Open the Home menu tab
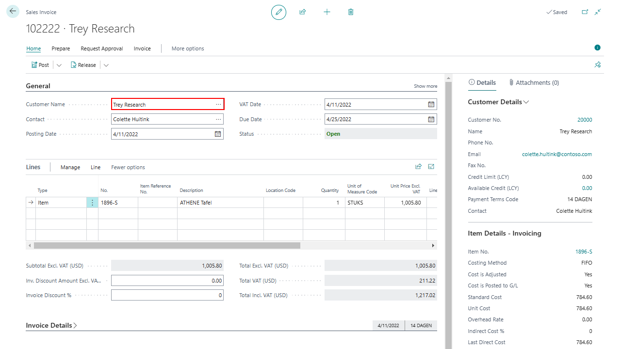The height and width of the screenshot is (349, 621). tap(33, 48)
